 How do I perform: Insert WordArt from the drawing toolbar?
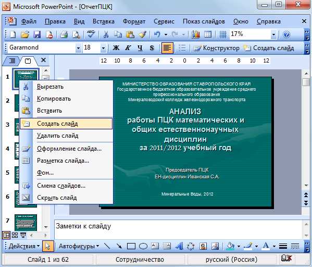click(x=179, y=246)
